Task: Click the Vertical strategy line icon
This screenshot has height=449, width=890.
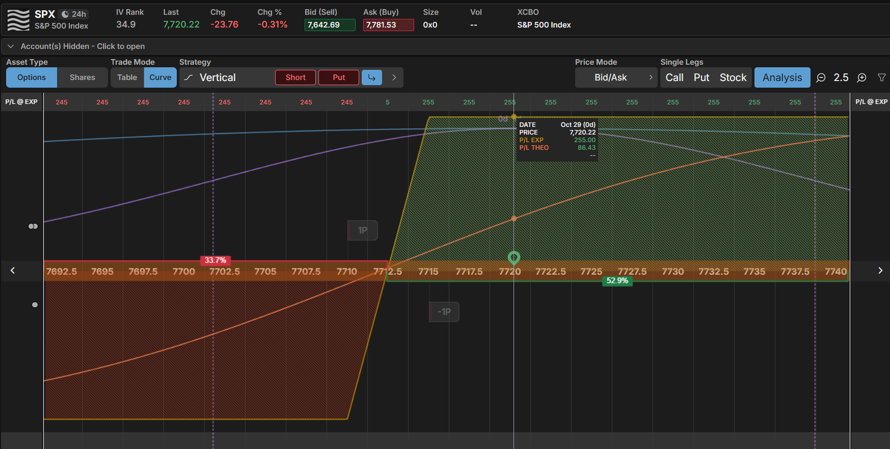Action: coord(188,77)
